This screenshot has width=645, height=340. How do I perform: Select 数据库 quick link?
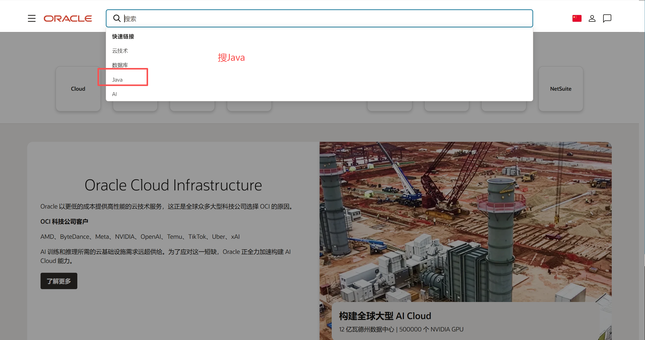120,65
